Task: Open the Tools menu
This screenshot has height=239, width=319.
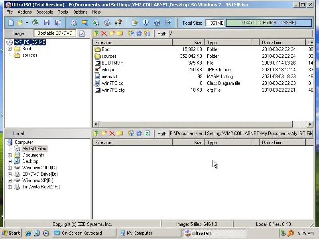Action: click(x=63, y=12)
